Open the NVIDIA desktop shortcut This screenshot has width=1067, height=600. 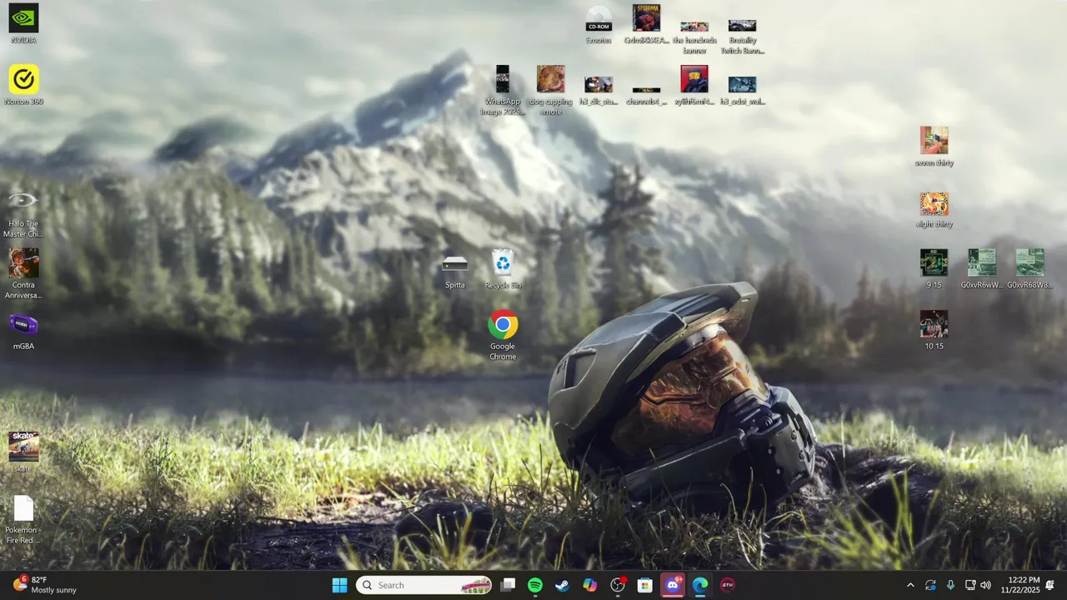[x=23, y=23]
